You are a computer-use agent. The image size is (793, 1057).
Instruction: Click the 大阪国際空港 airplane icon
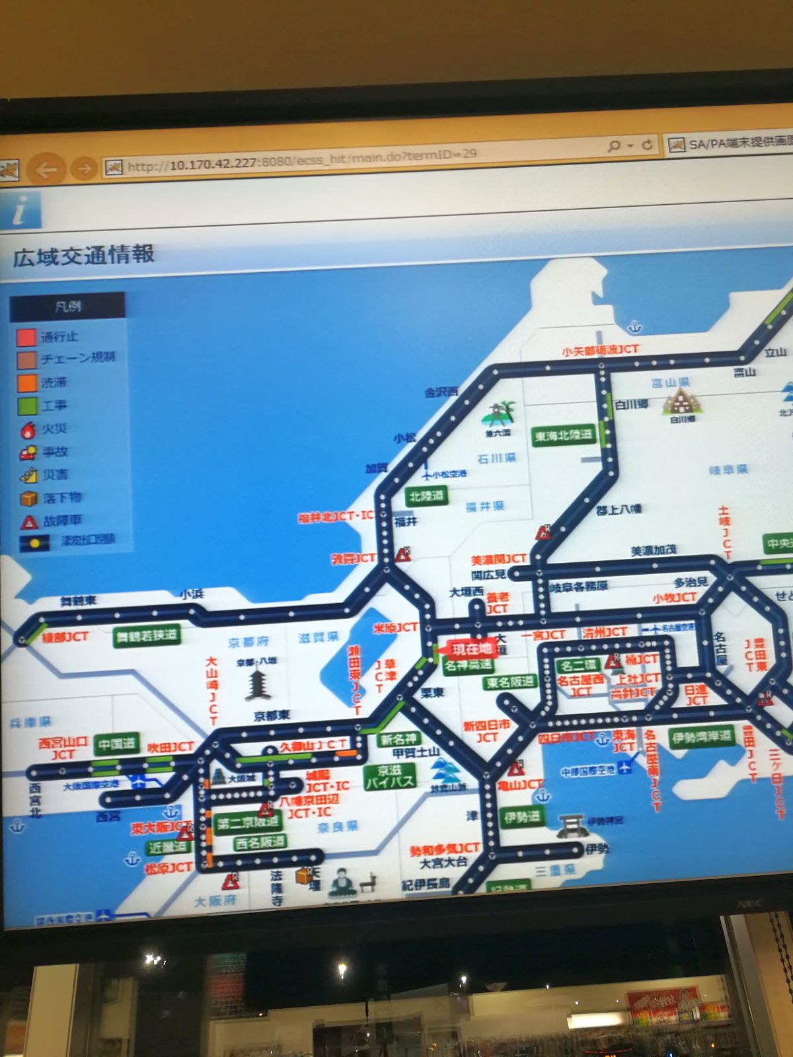pyautogui.click(x=137, y=783)
